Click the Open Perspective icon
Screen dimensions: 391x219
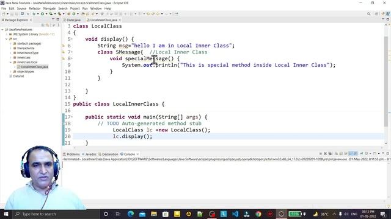[x=376, y=14]
